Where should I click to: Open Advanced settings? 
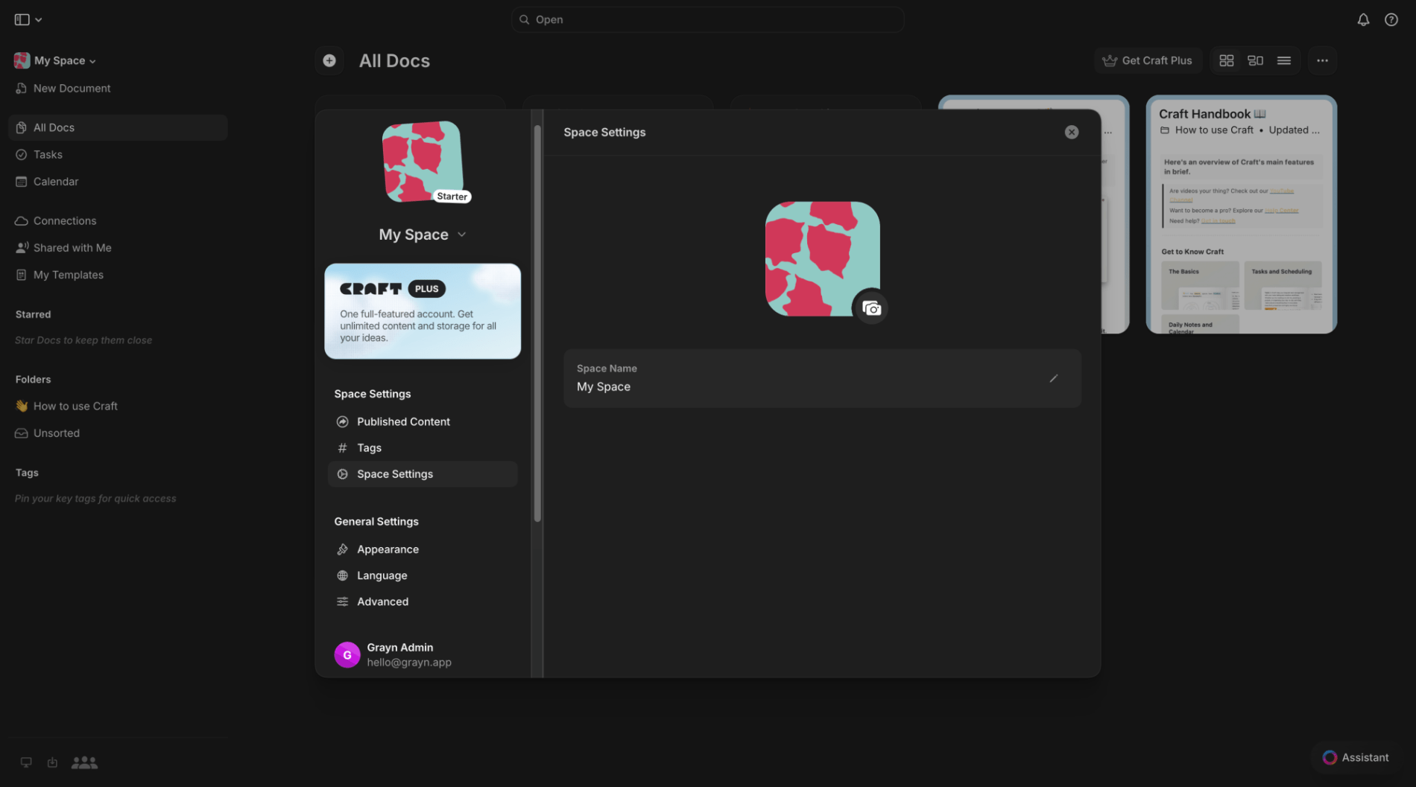(x=423, y=602)
